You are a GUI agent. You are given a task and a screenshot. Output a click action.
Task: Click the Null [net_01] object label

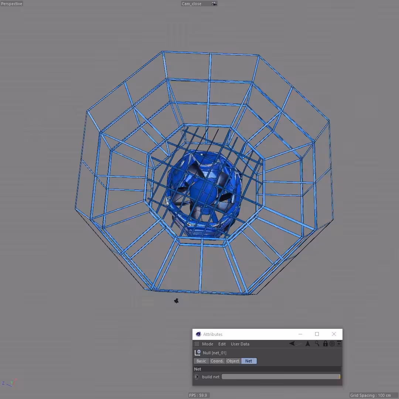coord(215,353)
